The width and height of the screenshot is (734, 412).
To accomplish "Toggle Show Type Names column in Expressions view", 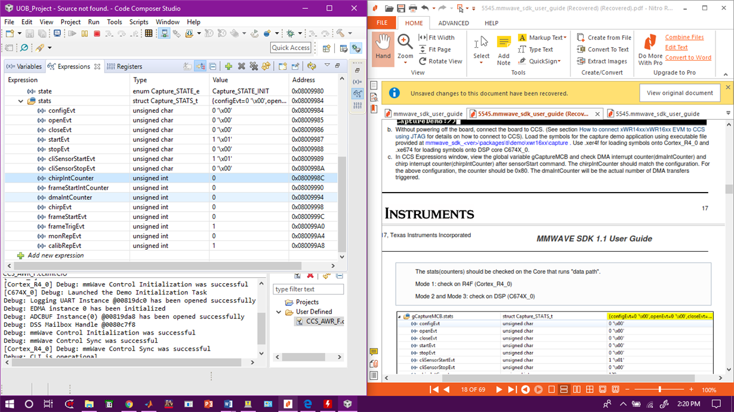I will tap(187, 66).
